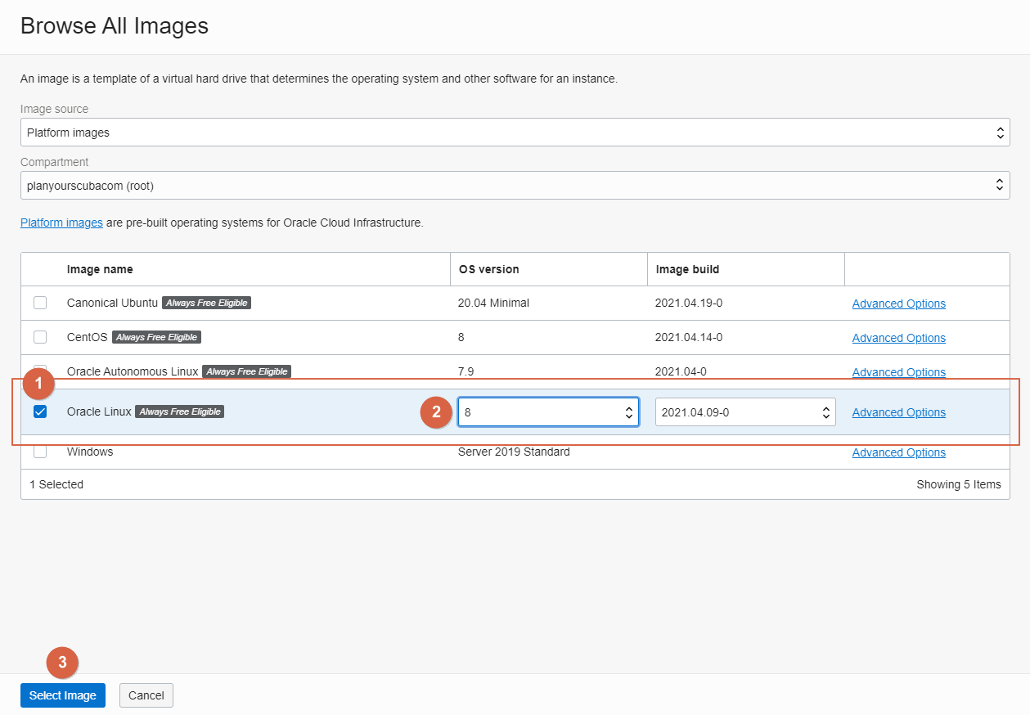Click the 2021.04.19-0 image build cell
This screenshot has height=715, width=1030.
click(689, 303)
